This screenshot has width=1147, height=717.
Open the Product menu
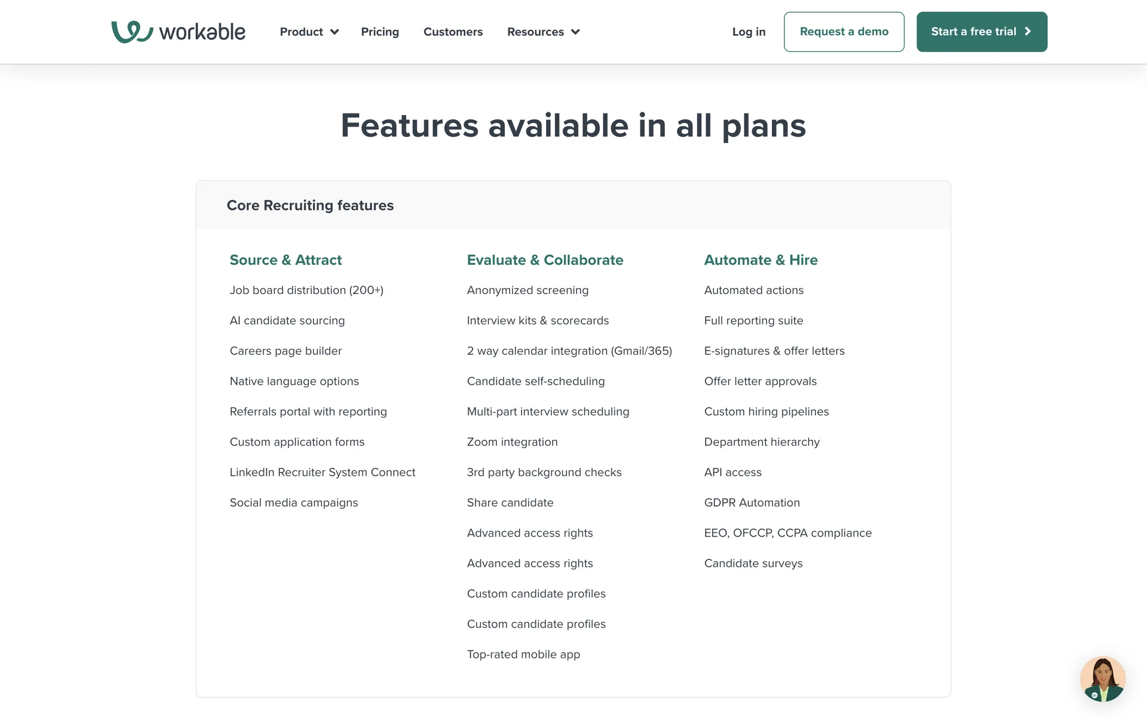click(301, 32)
